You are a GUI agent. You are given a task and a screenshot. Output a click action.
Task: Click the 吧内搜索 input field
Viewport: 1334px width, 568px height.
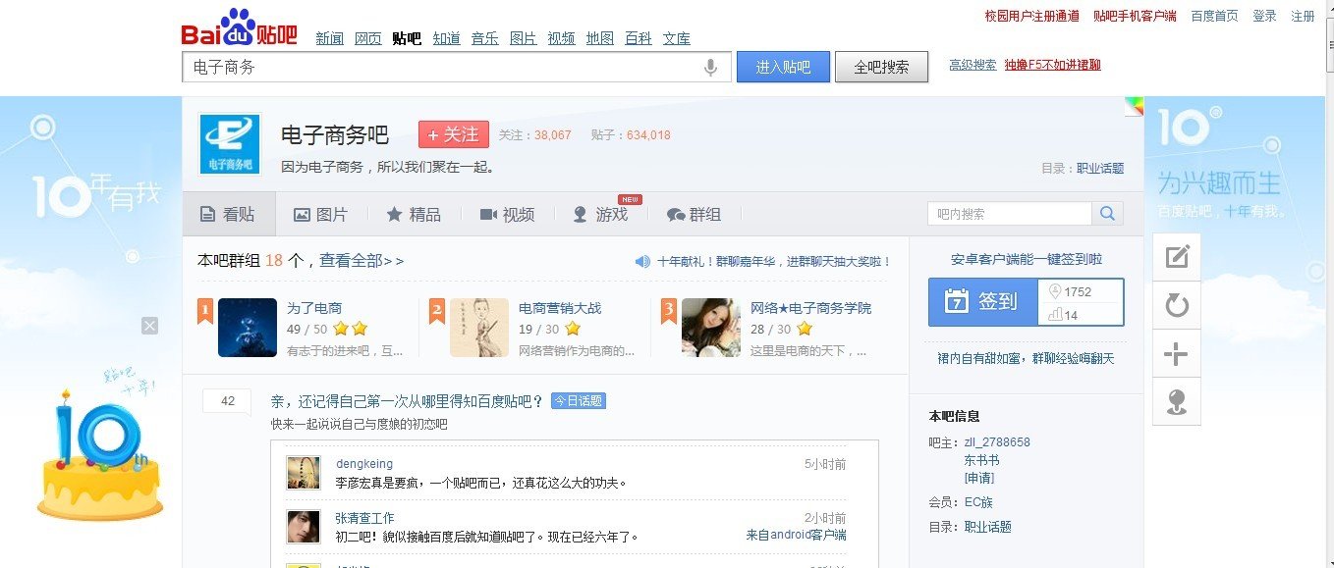1010,214
